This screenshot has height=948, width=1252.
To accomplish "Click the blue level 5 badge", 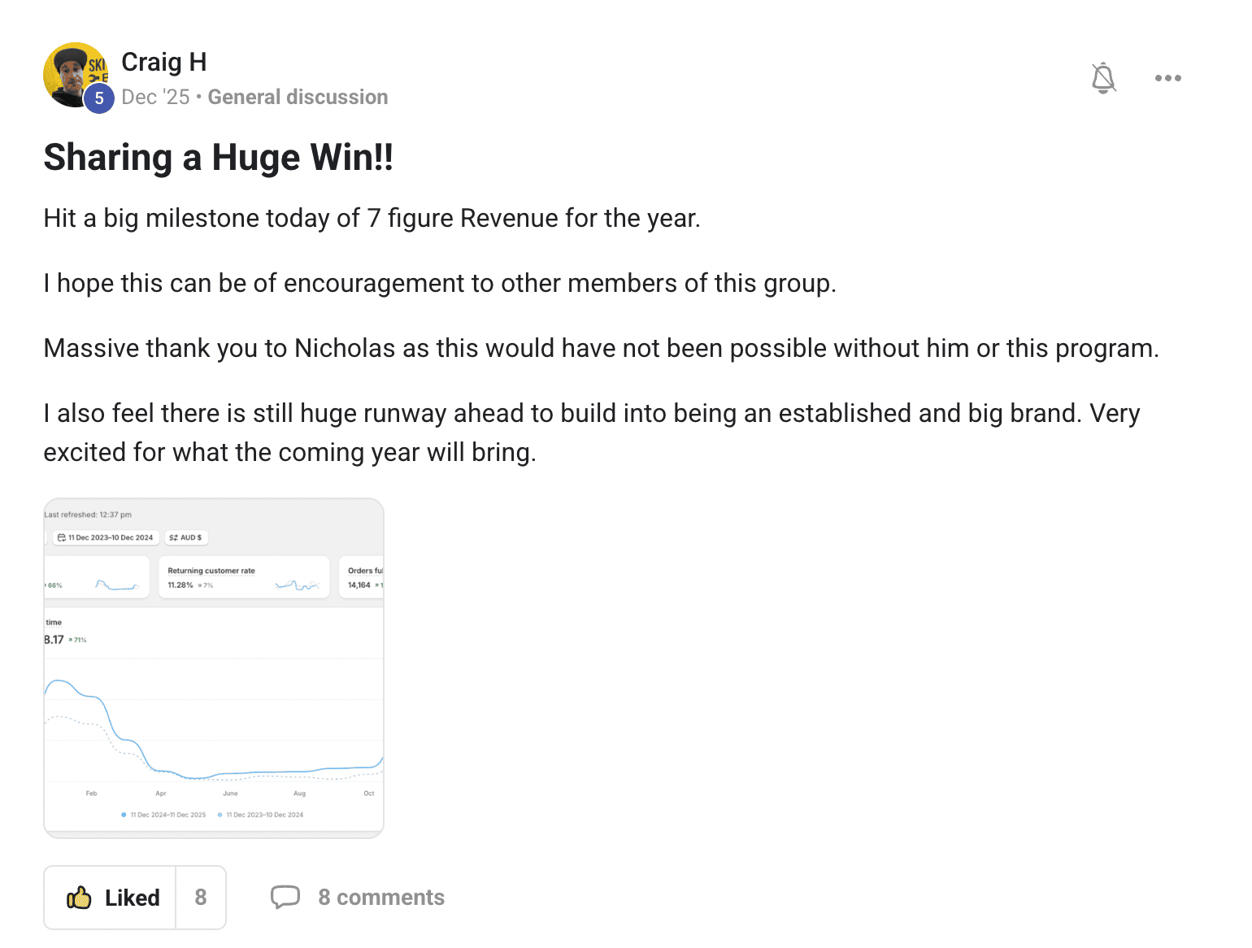I will (99, 98).
